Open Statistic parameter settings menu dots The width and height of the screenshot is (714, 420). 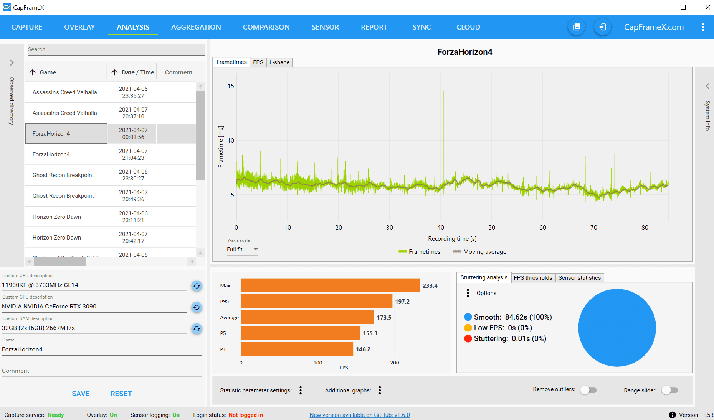[x=301, y=390]
